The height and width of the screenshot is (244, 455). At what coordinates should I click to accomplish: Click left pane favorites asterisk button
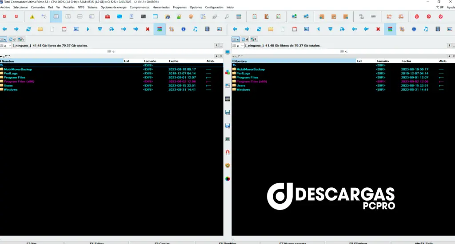click(216, 56)
